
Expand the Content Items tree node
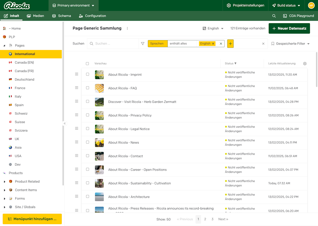(x=4, y=190)
